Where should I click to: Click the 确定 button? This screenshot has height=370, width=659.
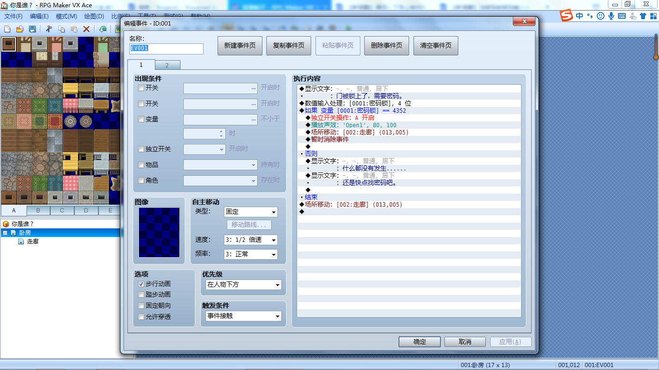click(420, 342)
